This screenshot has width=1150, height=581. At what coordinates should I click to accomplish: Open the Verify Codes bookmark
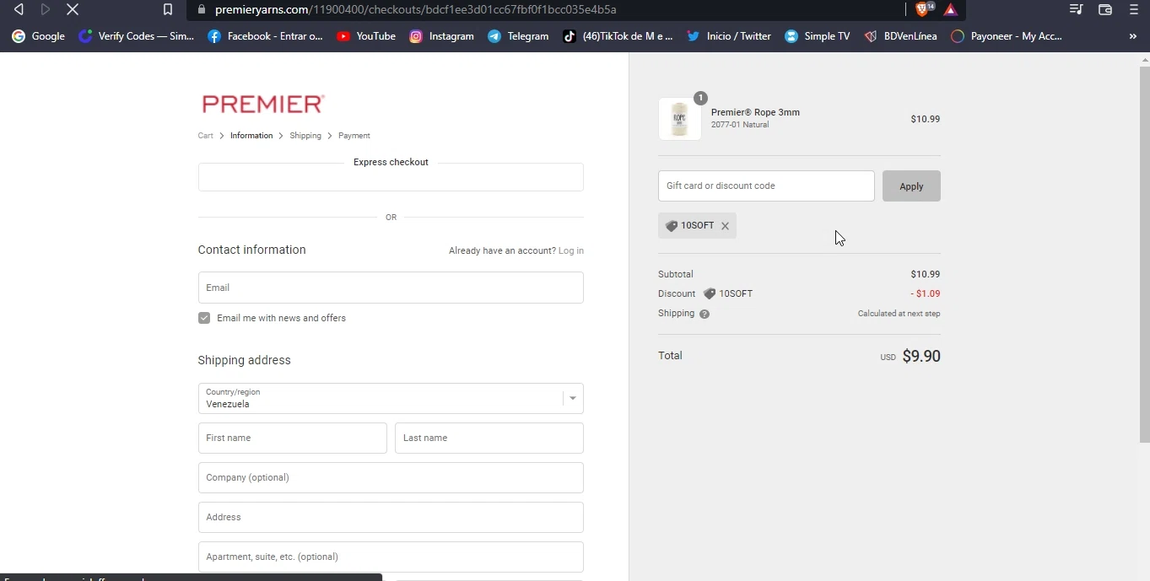click(136, 36)
